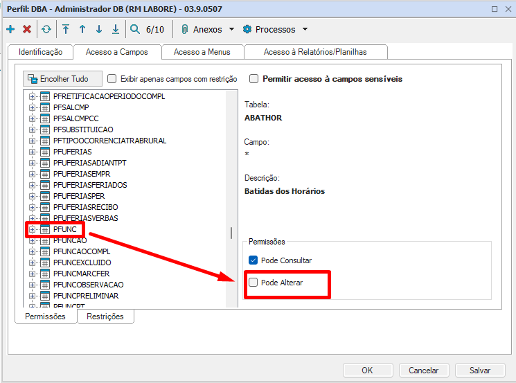Expand PFRETIFICACAOPERIODOCOMPL node
Viewport: 516px width, 383px height.
[x=32, y=96]
